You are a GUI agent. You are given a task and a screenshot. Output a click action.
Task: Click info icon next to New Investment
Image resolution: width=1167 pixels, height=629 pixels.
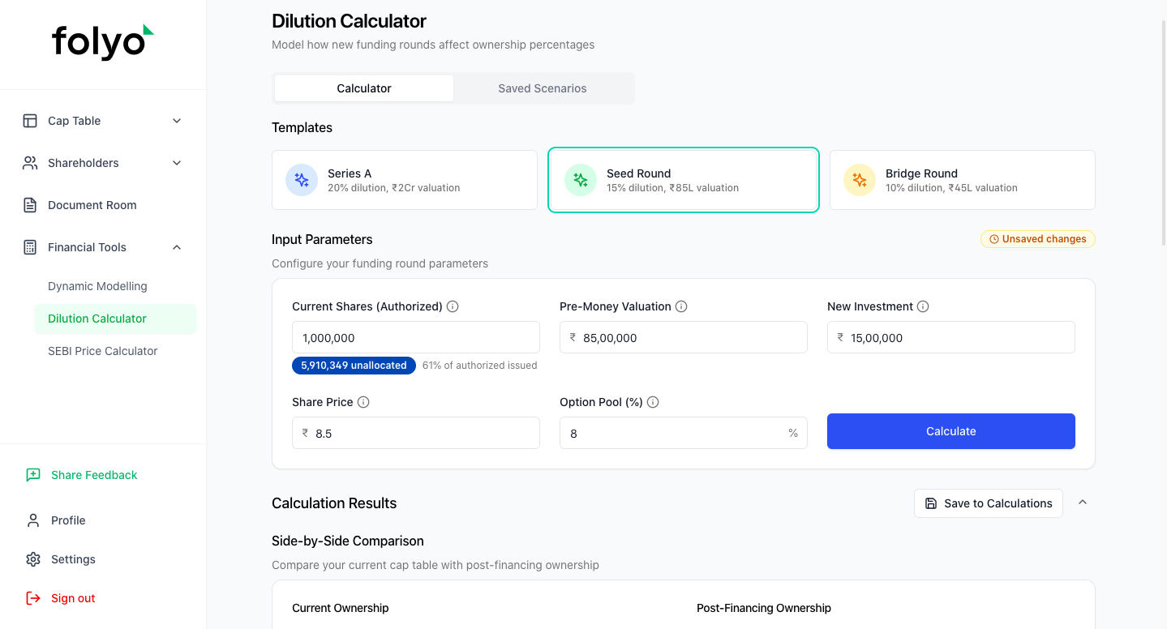(x=923, y=306)
